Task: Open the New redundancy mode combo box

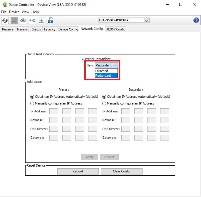Action: 106,65
